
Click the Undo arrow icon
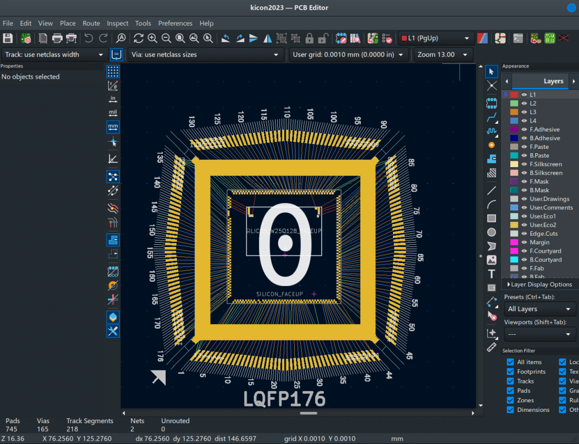(x=89, y=38)
